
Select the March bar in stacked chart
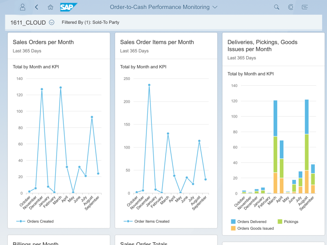coord(275,147)
